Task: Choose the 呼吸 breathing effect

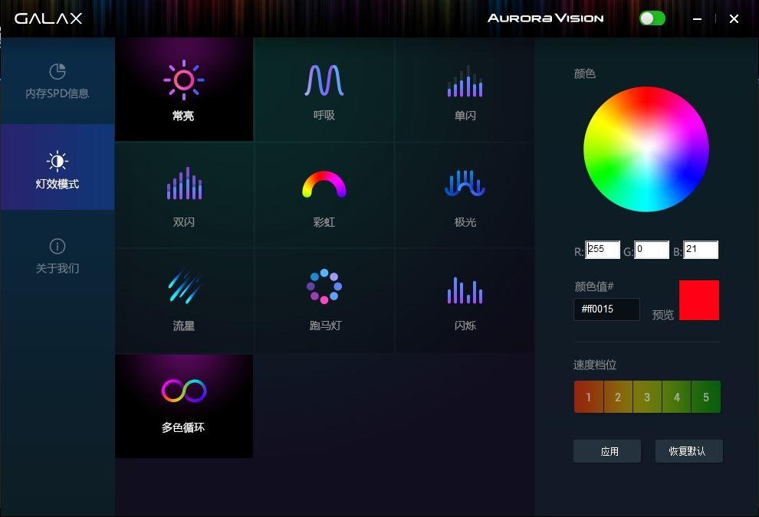Action: pos(324,90)
